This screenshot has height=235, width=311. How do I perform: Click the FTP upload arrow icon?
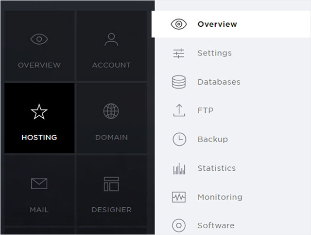tap(179, 110)
